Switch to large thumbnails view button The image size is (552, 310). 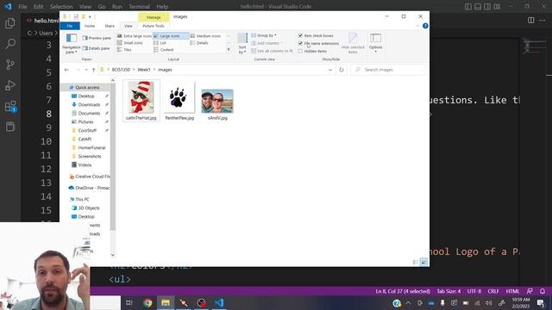423,262
